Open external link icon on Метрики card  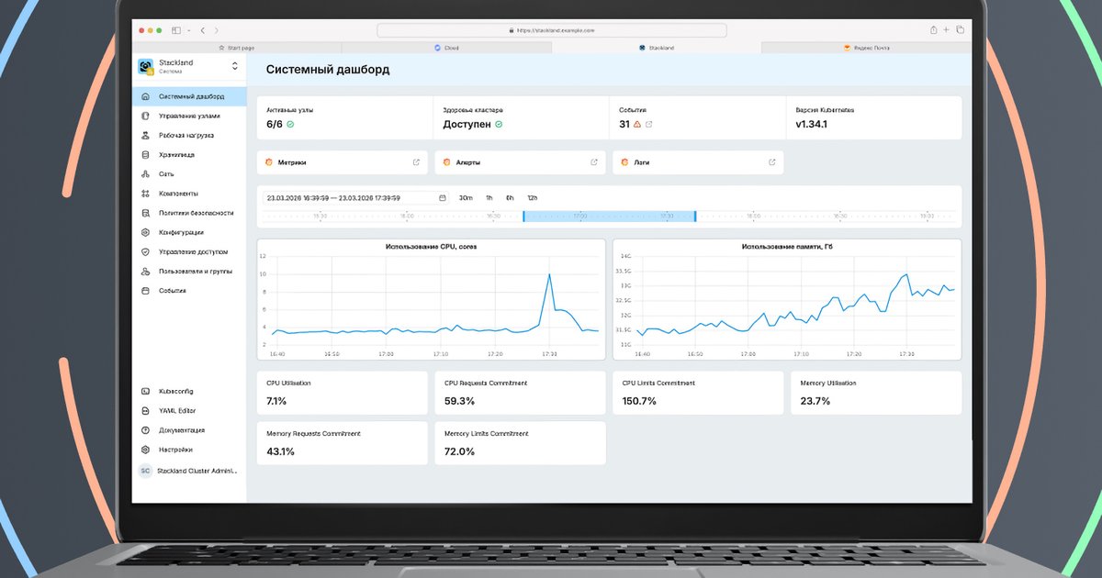[x=416, y=162]
